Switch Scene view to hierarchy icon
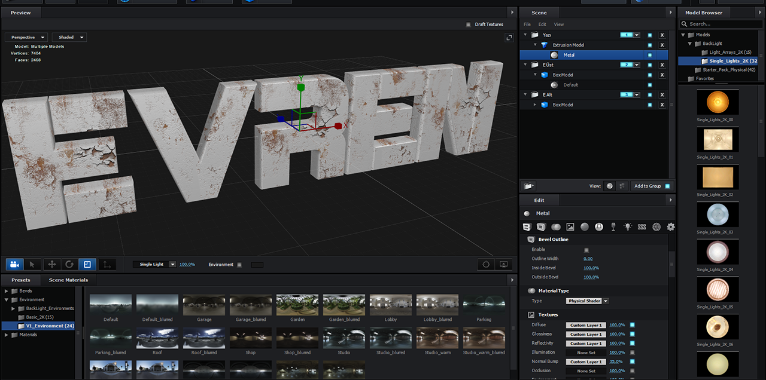Viewport: 766px width, 380px height. pos(622,186)
